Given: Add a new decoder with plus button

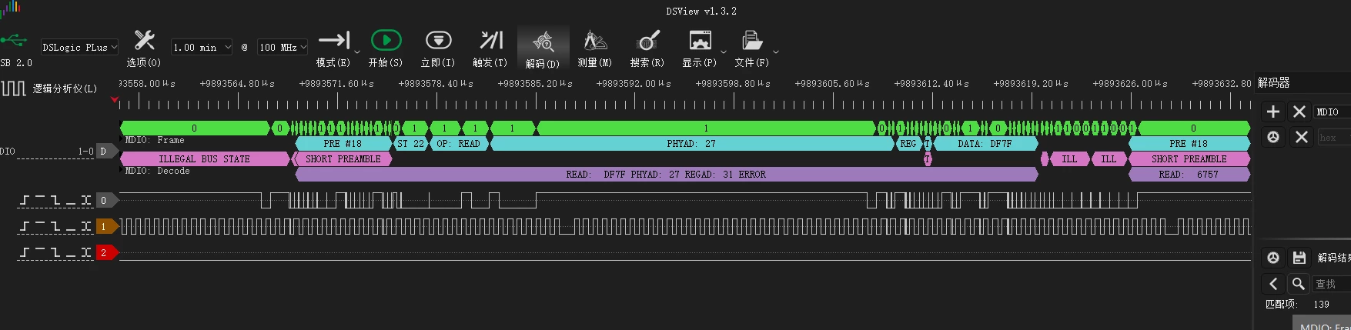Looking at the screenshot, I should (1273, 112).
